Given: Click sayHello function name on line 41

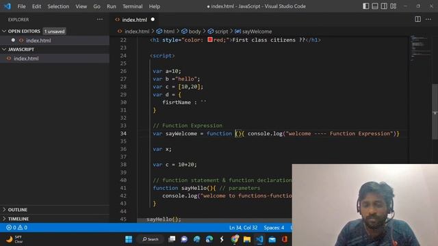Looking at the screenshot, I should (x=194, y=188).
